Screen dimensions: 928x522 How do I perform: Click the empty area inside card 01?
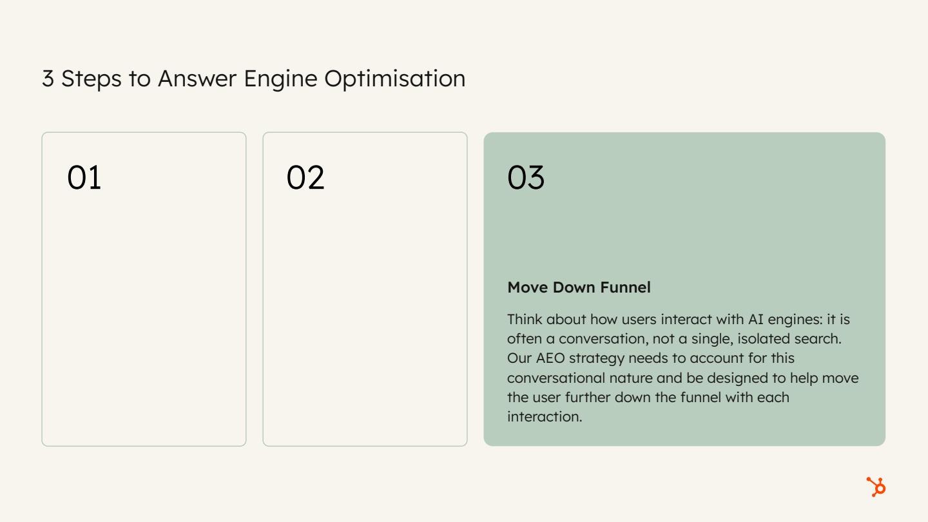[x=143, y=322]
